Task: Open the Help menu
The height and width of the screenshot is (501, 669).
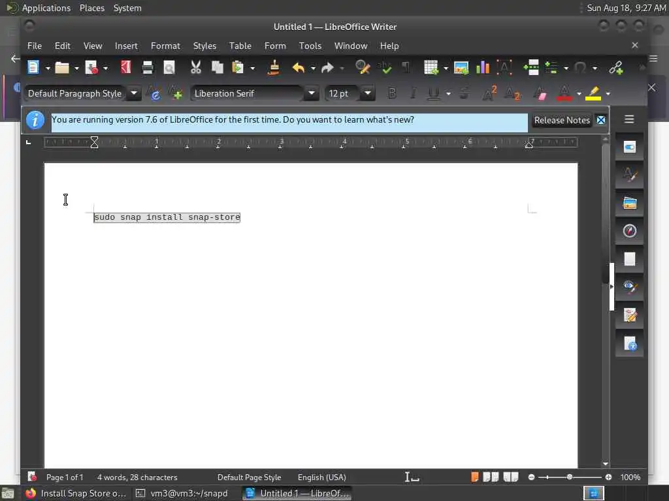Action: pyautogui.click(x=389, y=46)
